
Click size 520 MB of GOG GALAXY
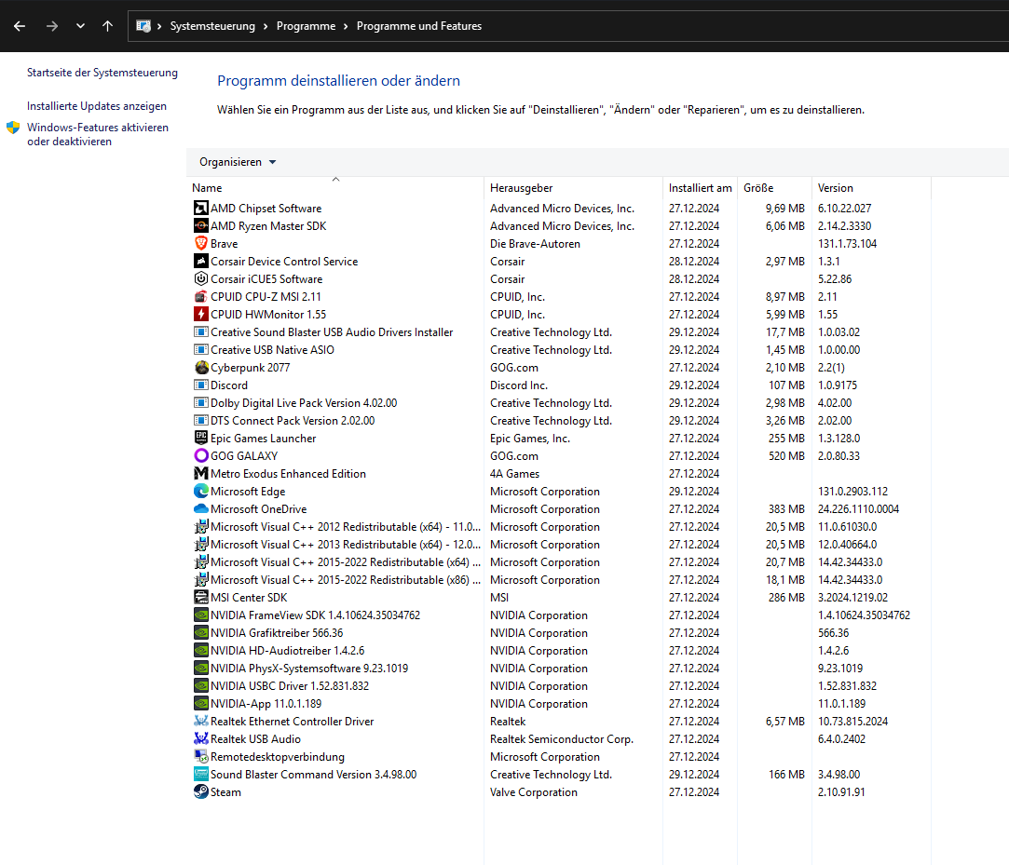(786, 456)
